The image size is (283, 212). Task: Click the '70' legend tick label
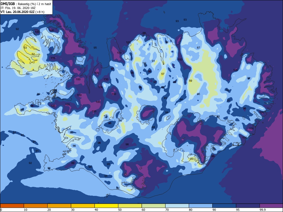167,210
